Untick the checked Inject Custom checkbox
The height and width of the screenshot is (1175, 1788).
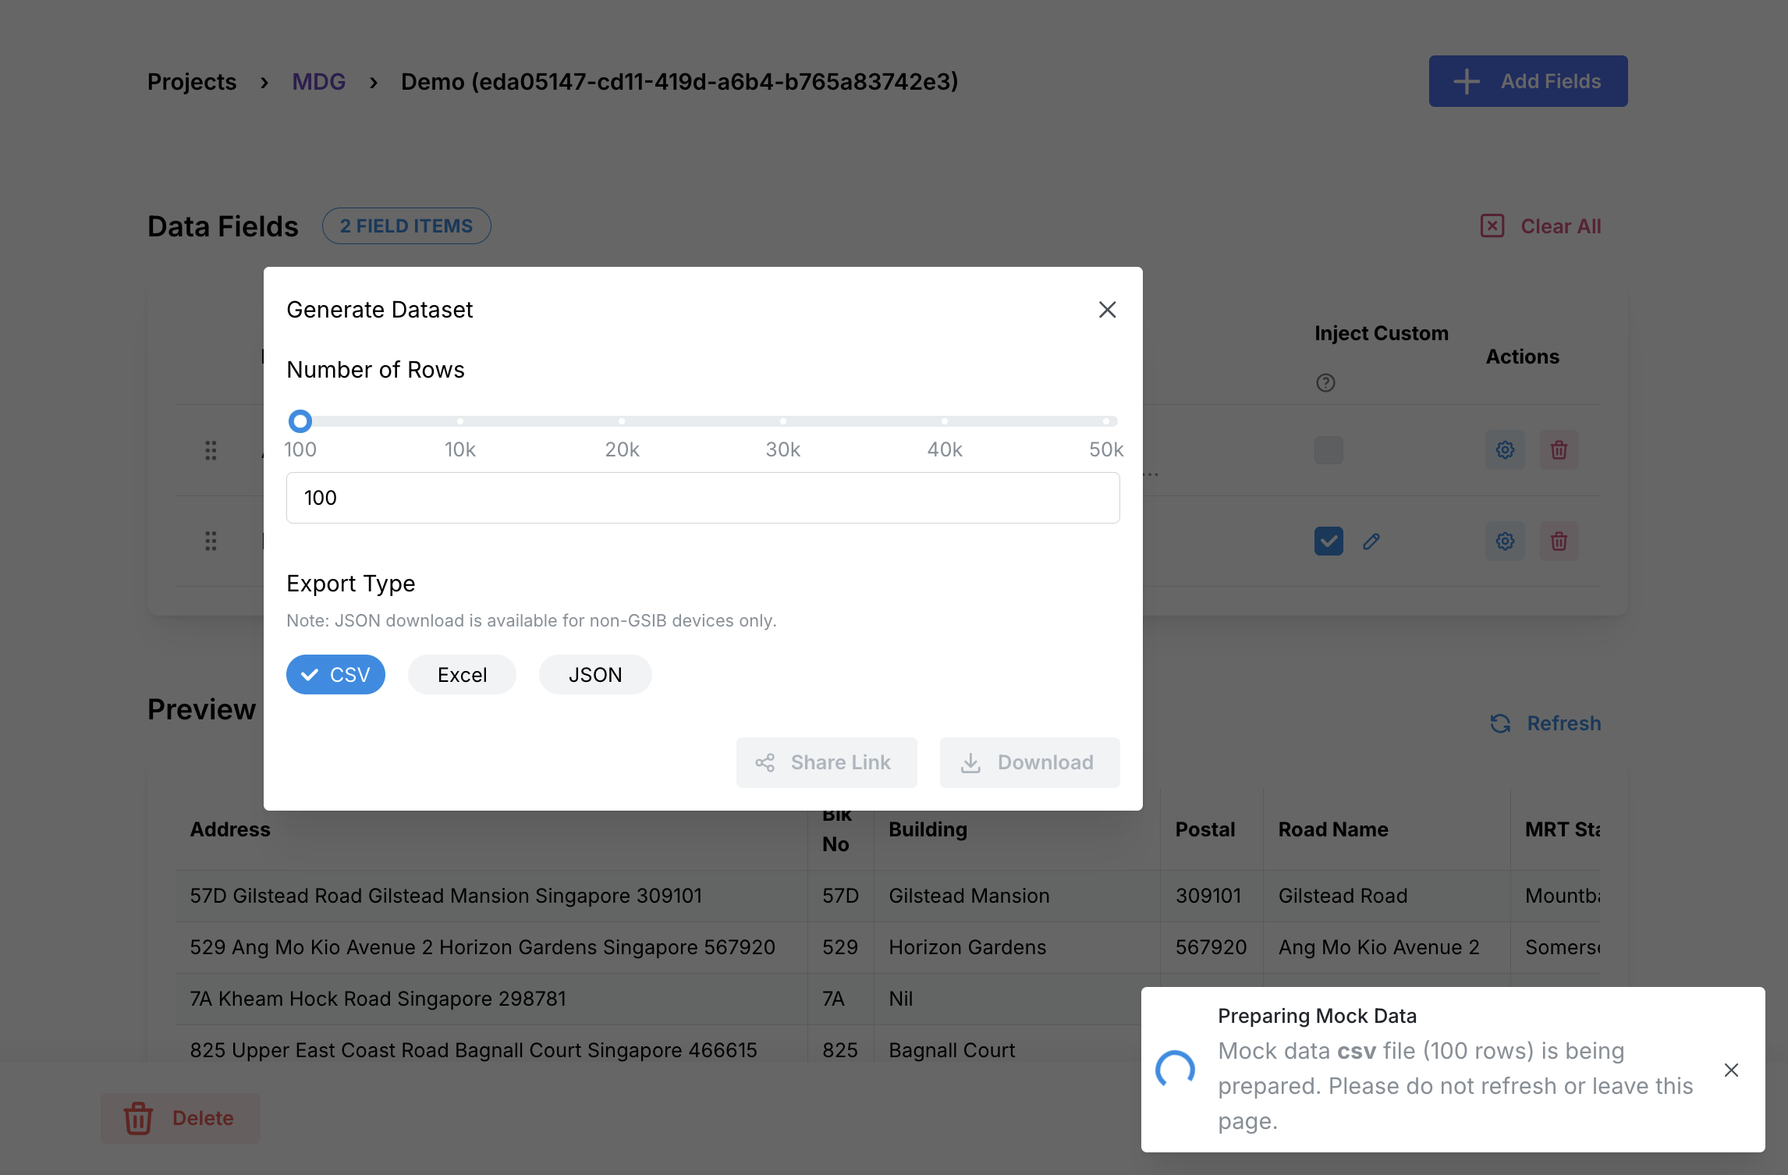tap(1329, 541)
